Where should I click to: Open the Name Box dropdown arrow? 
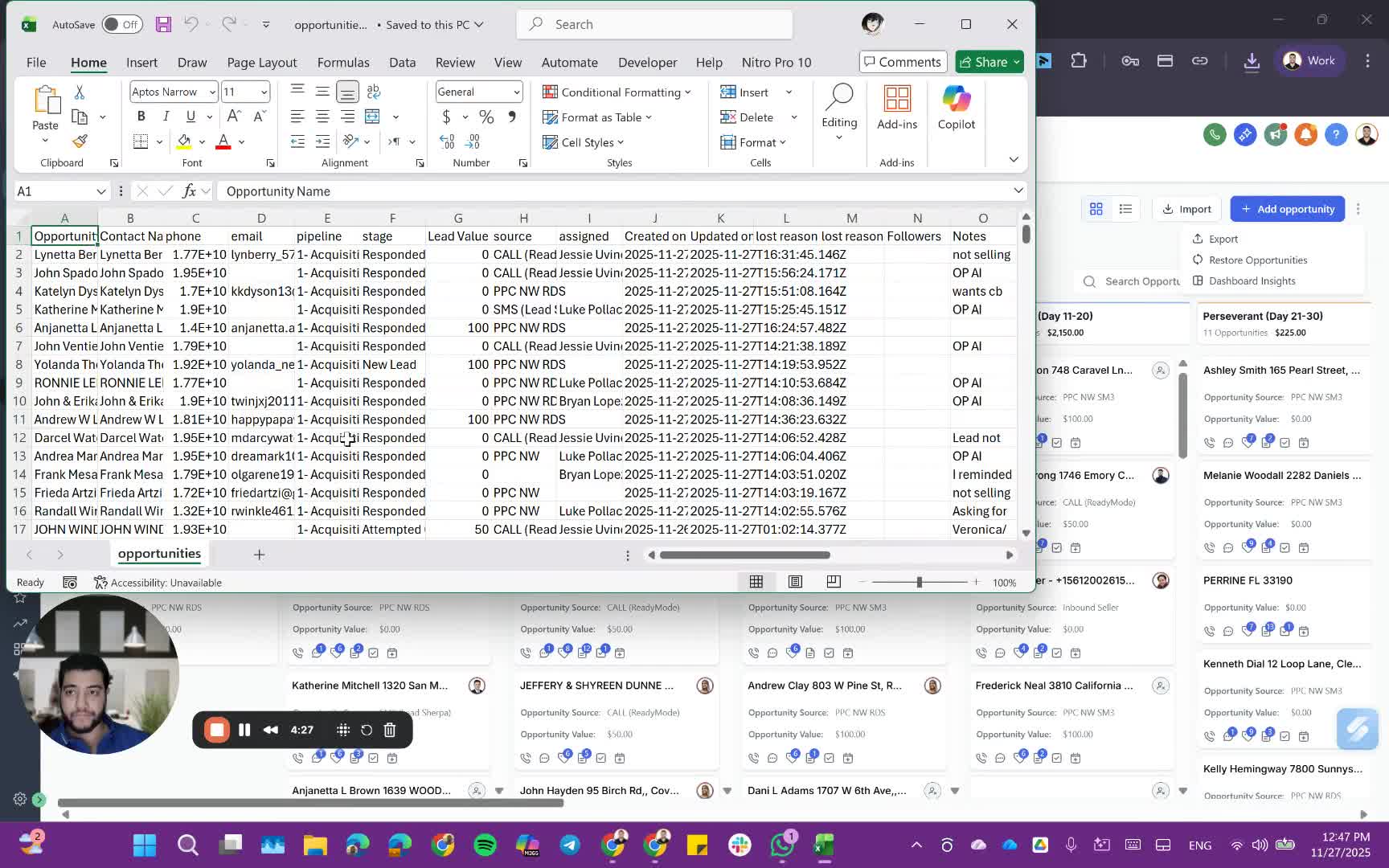point(101,191)
